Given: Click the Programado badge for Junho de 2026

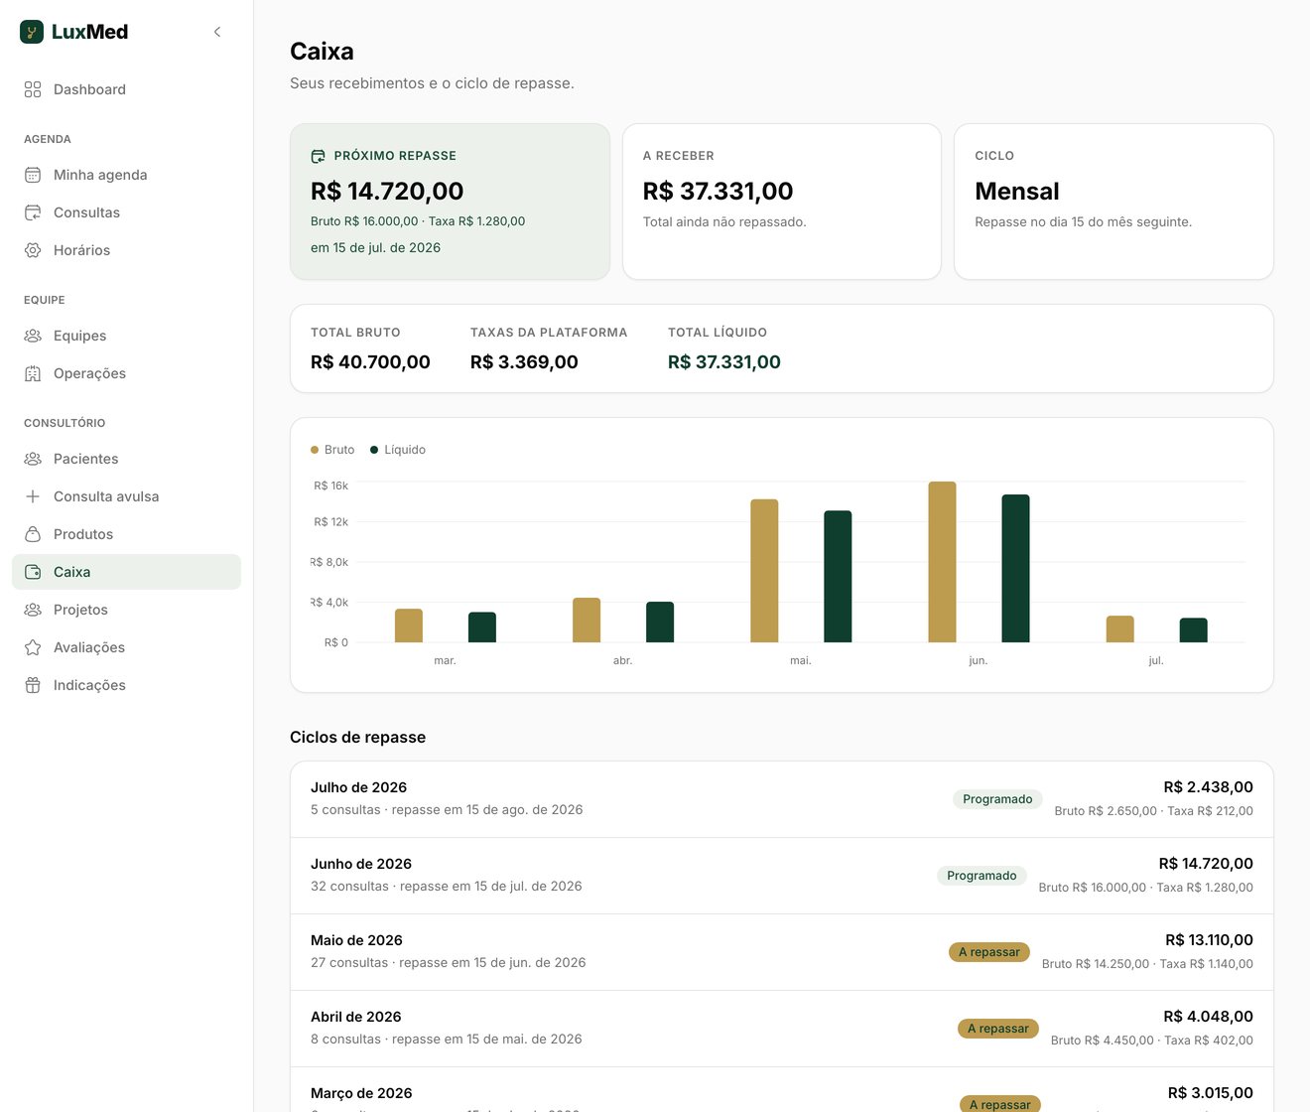Looking at the screenshot, I should (982, 876).
